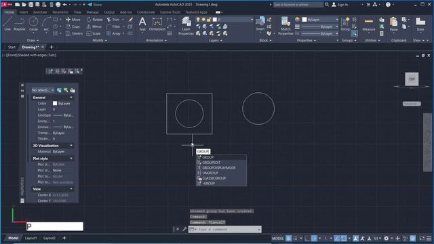434x244 pixels.
Task: Click the Stretch tool
Action: [74, 33]
